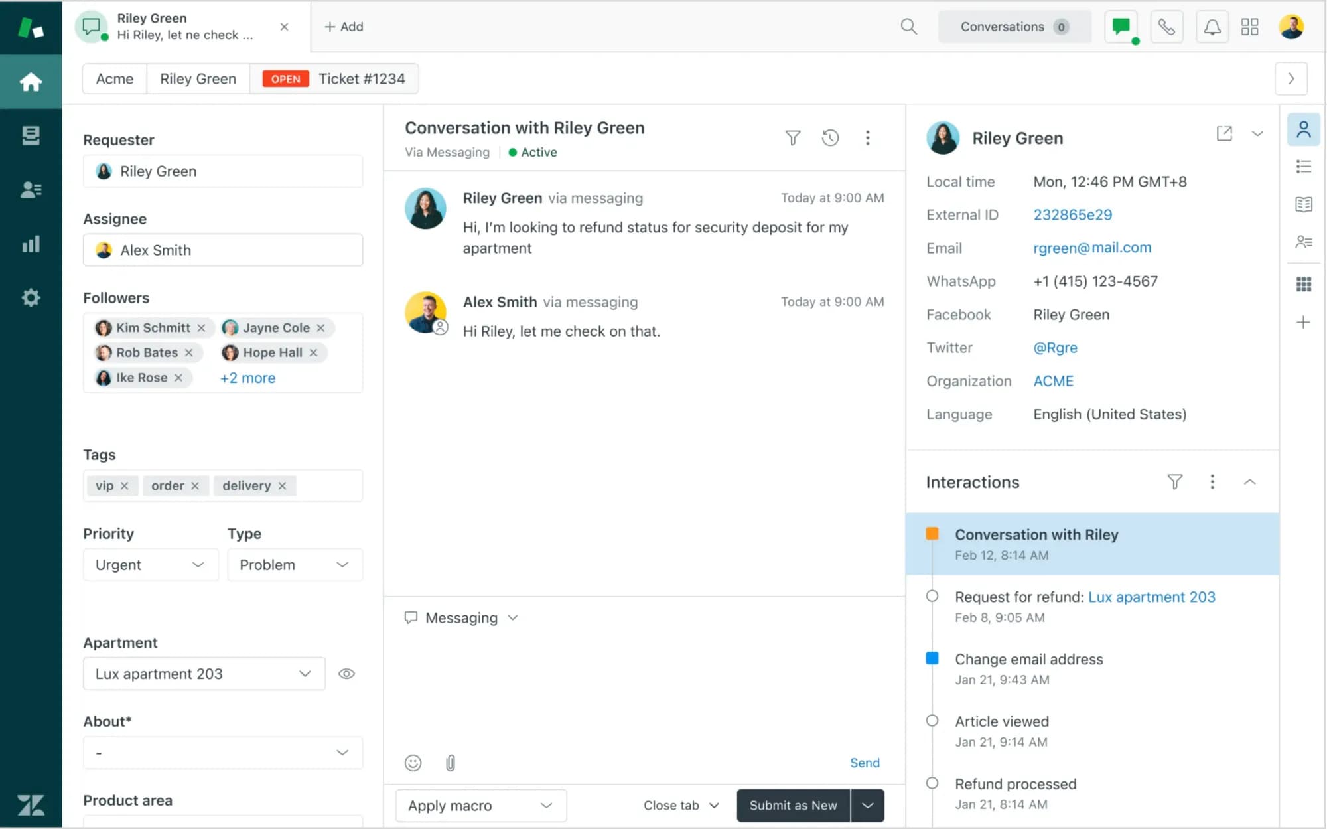Select the Riley Green conversation tab
1327x829 pixels.
pos(179,27)
